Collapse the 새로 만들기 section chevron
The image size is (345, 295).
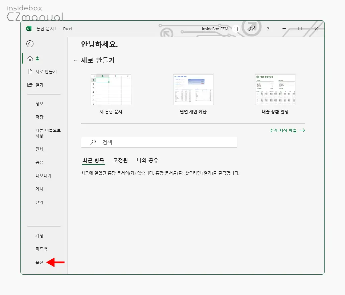(75, 60)
